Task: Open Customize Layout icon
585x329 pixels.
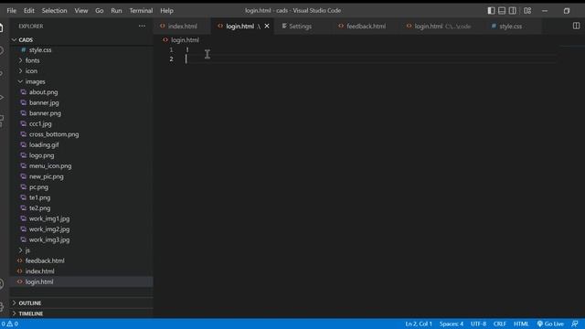Action: (527, 11)
